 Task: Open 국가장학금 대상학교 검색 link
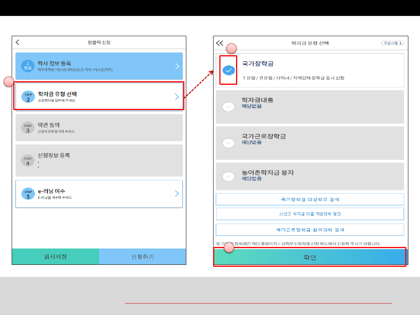pyautogui.click(x=310, y=199)
